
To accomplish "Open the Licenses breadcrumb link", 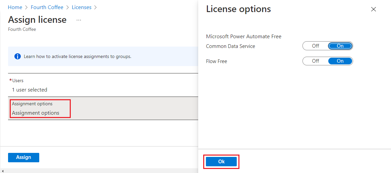I will pyautogui.click(x=81, y=7).
